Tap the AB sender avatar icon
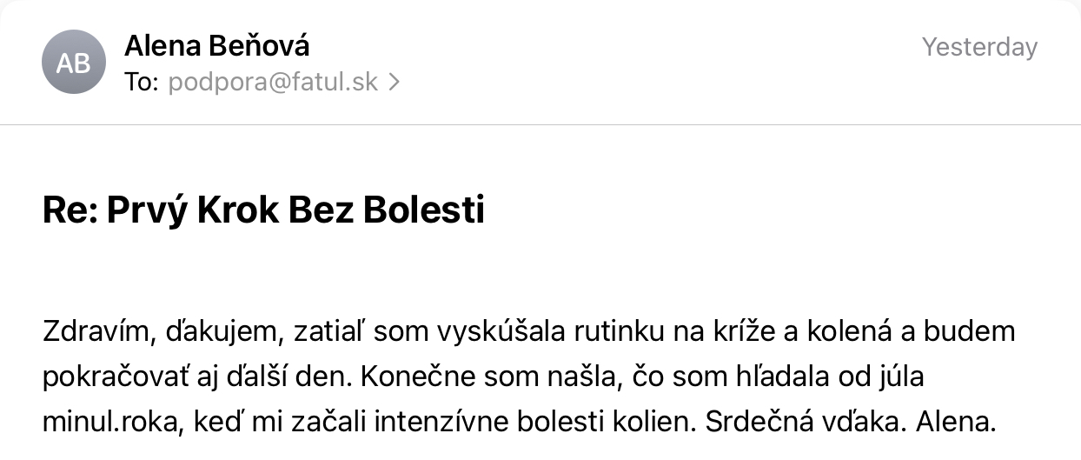The height and width of the screenshot is (460, 1081). click(73, 63)
